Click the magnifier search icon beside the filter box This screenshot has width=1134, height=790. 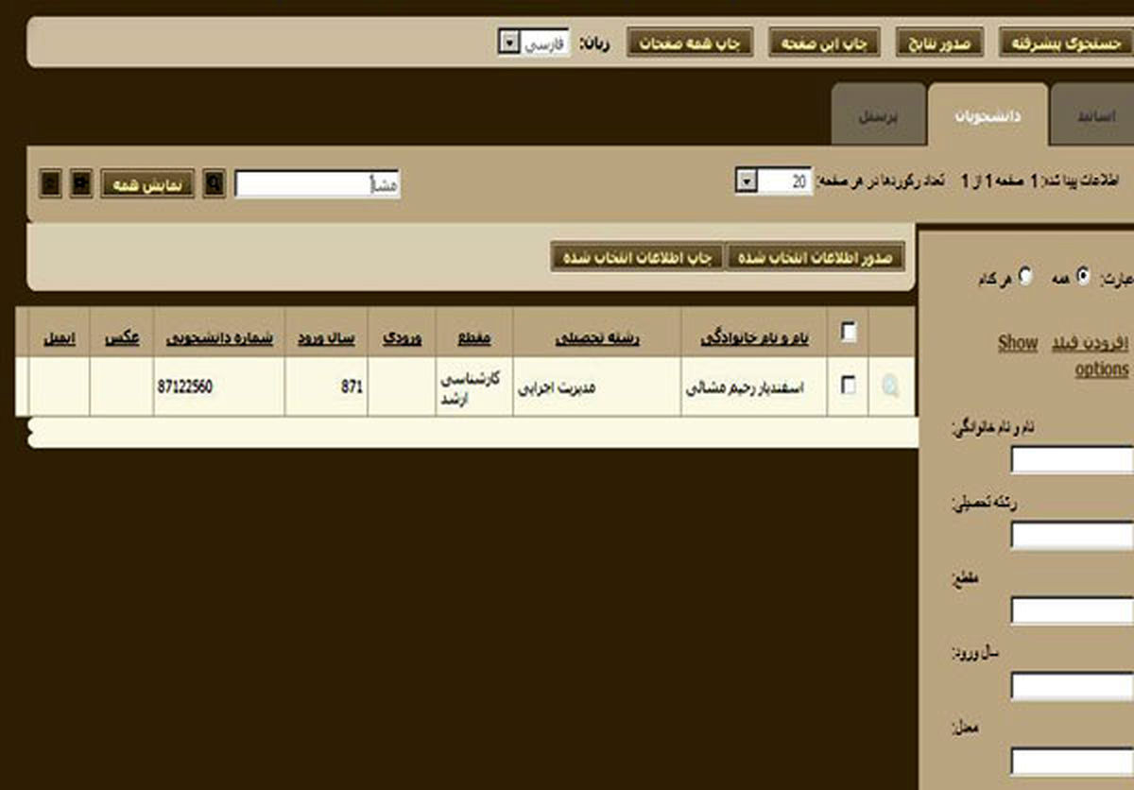(x=215, y=185)
